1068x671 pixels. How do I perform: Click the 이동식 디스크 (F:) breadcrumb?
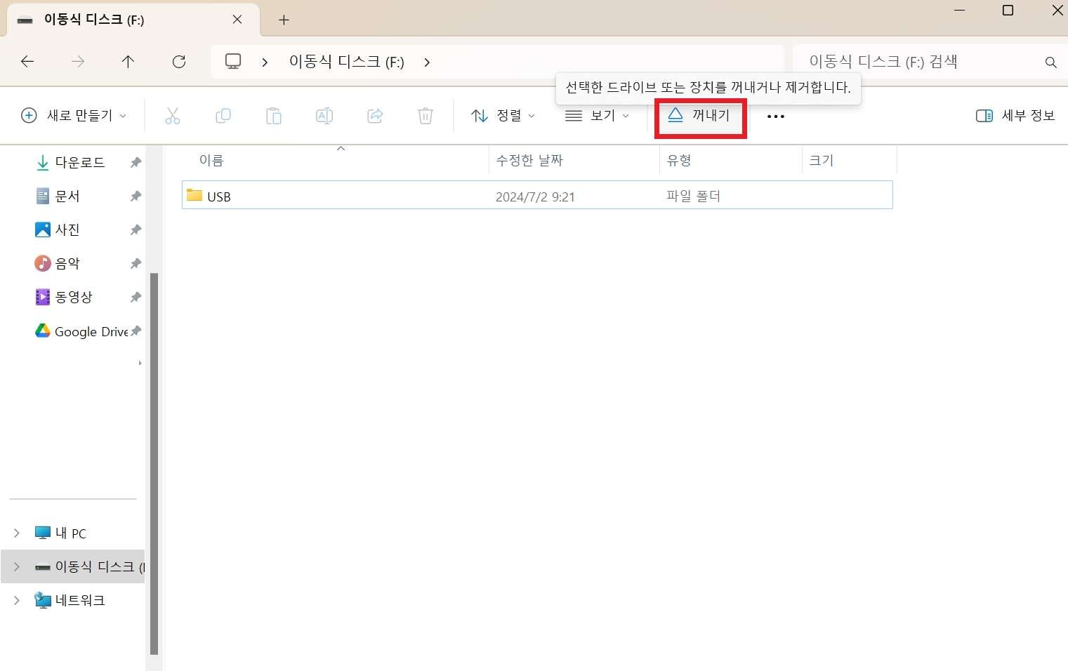(x=347, y=62)
